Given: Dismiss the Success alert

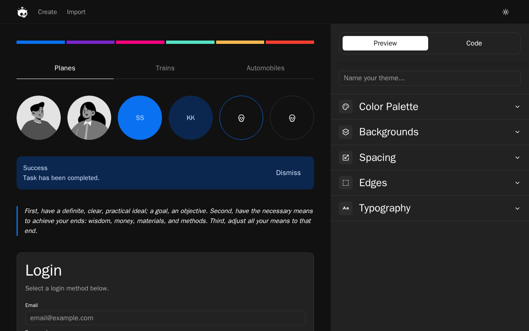Looking at the screenshot, I should (288, 173).
